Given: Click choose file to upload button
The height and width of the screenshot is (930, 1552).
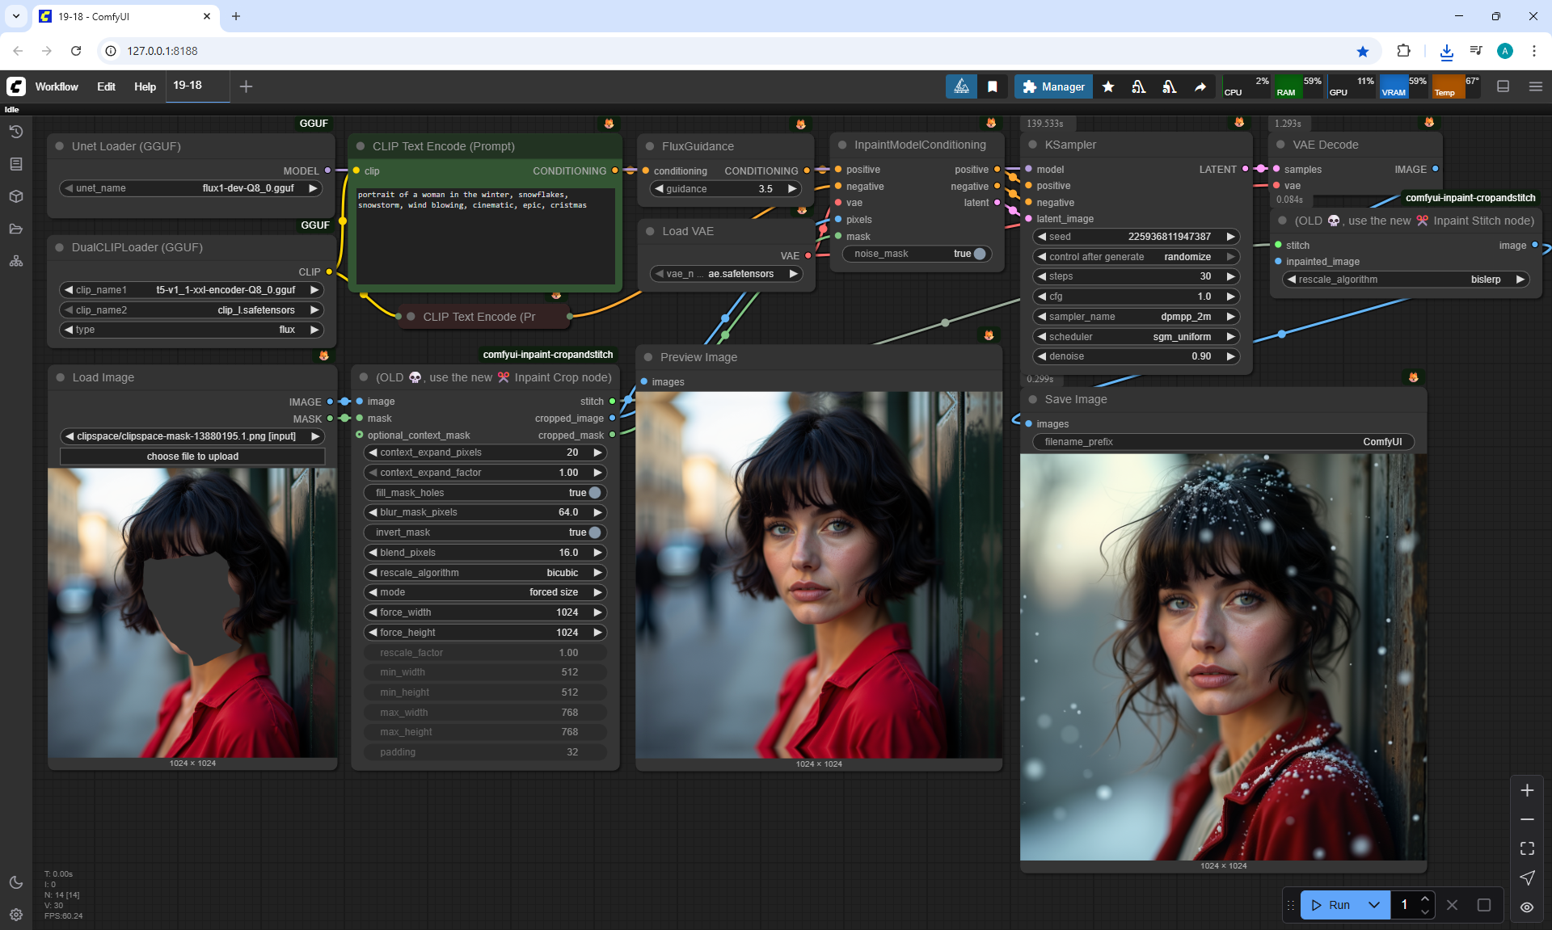Looking at the screenshot, I should pos(192,457).
